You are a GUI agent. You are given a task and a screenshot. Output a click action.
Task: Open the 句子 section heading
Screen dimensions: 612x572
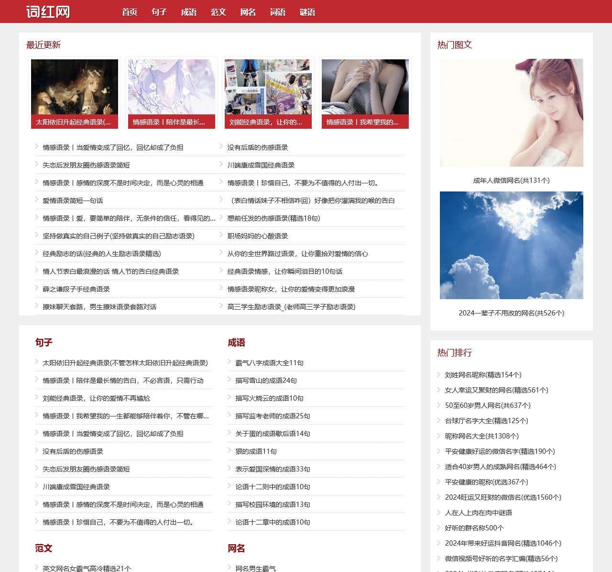pos(44,342)
